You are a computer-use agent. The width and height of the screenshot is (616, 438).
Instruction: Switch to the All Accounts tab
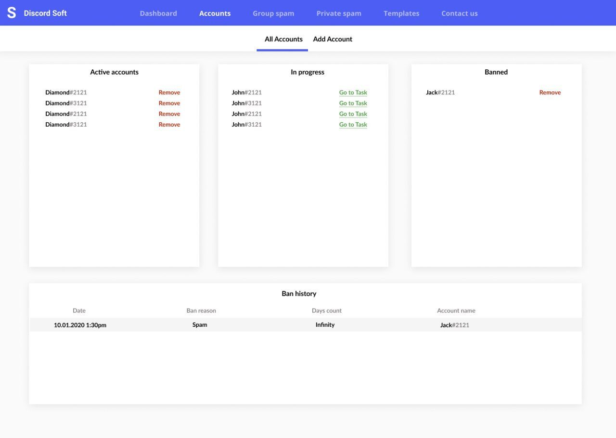click(283, 39)
